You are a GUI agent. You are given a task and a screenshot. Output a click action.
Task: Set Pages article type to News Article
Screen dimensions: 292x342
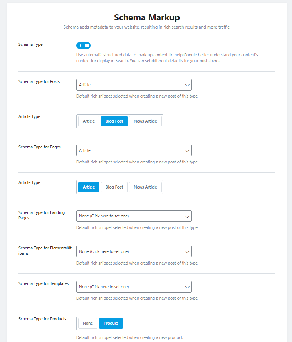click(x=145, y=187)
